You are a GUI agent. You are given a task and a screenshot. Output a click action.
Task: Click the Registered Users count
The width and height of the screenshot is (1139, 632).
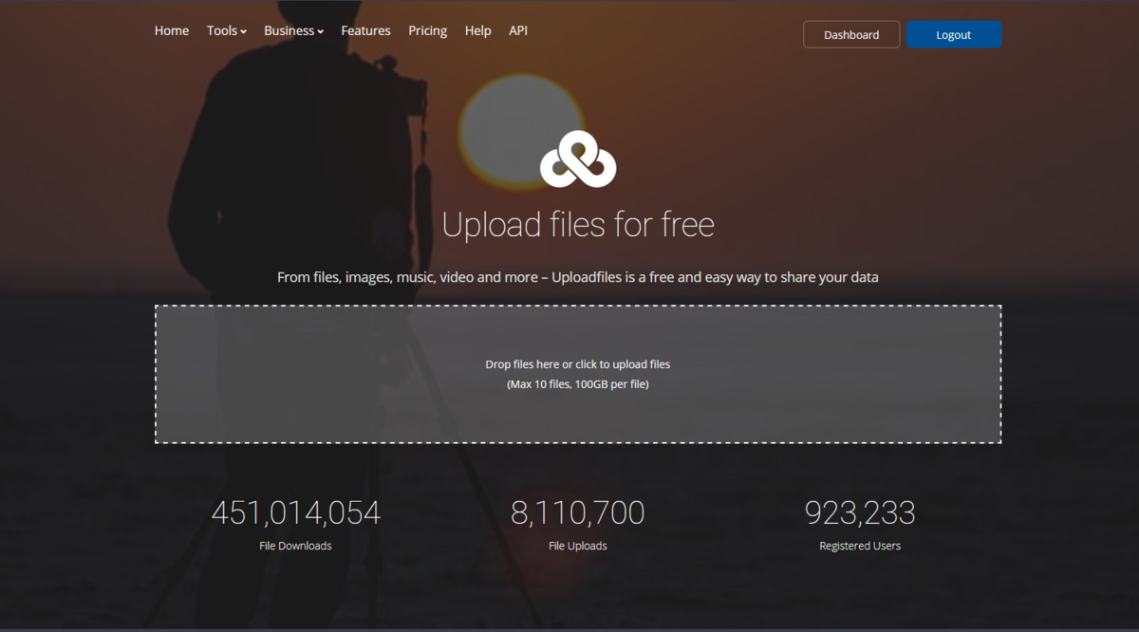[x=860, y=512]
